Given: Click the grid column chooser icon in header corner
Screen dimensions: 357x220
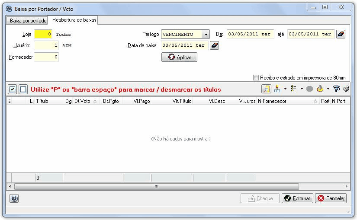Looking at the screenshot, I should pos(9,101).
